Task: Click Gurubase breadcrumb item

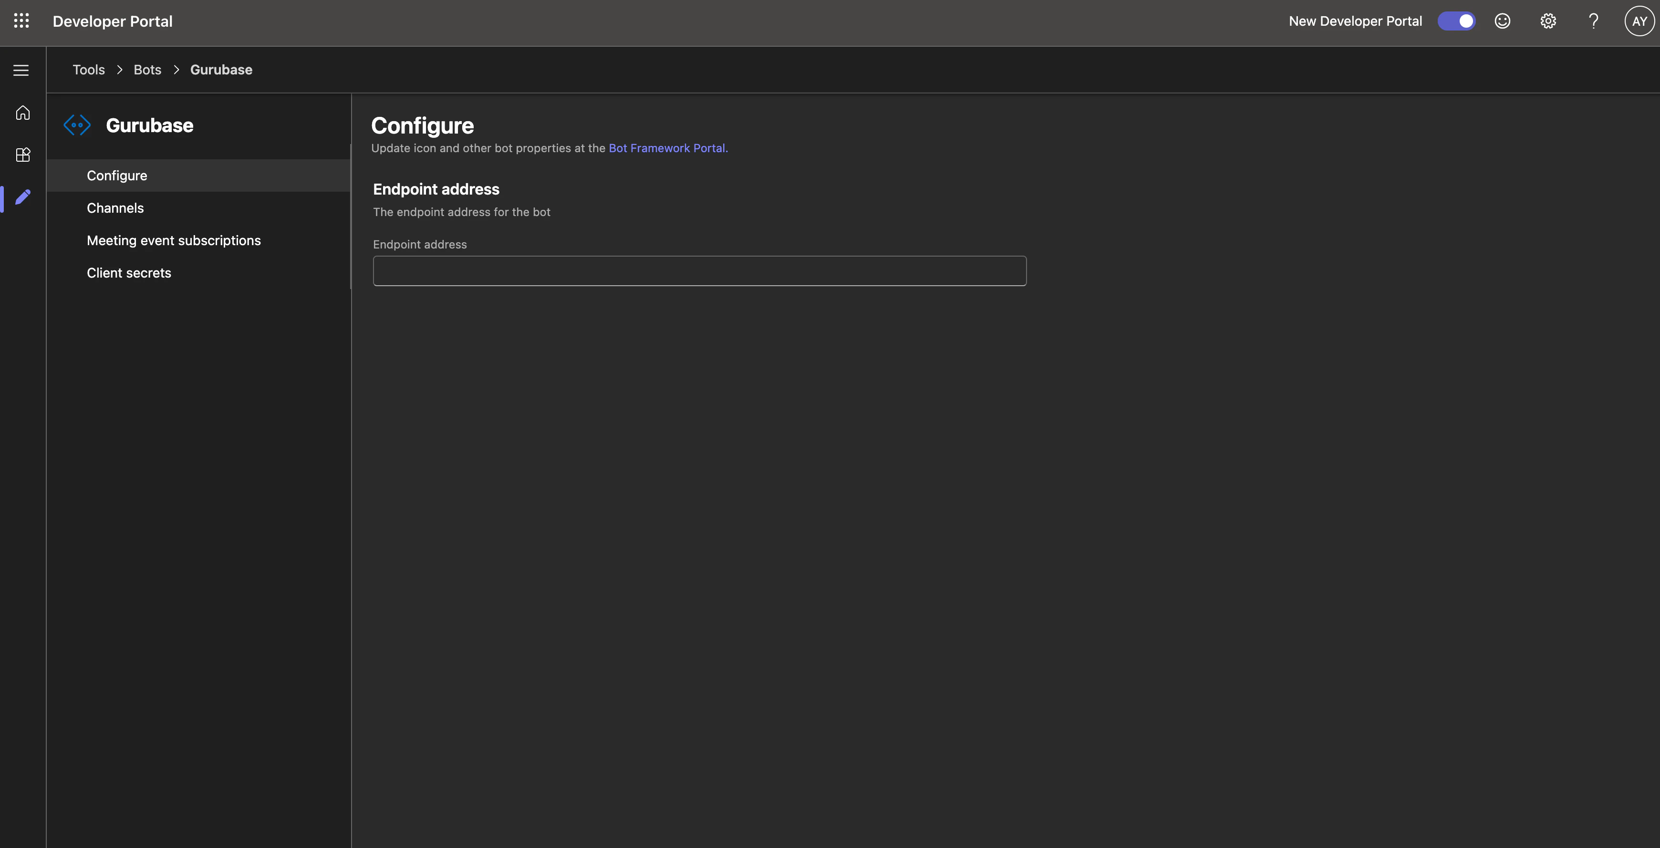Action: 221,70
